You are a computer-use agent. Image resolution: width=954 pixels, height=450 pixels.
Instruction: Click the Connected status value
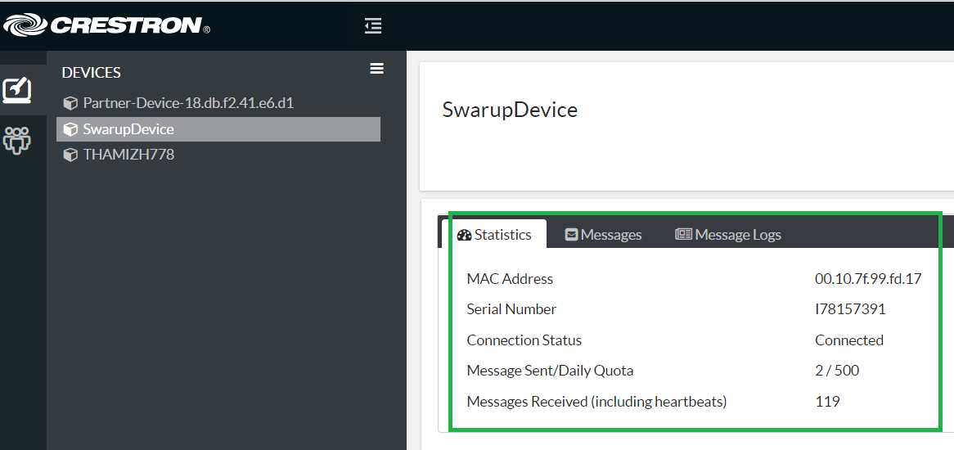849,340
